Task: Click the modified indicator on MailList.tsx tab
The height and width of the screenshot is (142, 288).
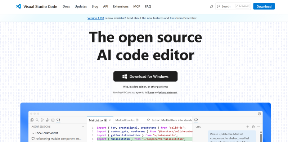Action: (105, 120)
